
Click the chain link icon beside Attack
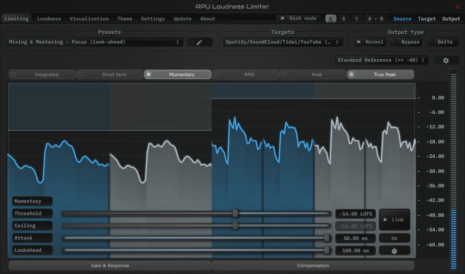(x=394, y=238)
